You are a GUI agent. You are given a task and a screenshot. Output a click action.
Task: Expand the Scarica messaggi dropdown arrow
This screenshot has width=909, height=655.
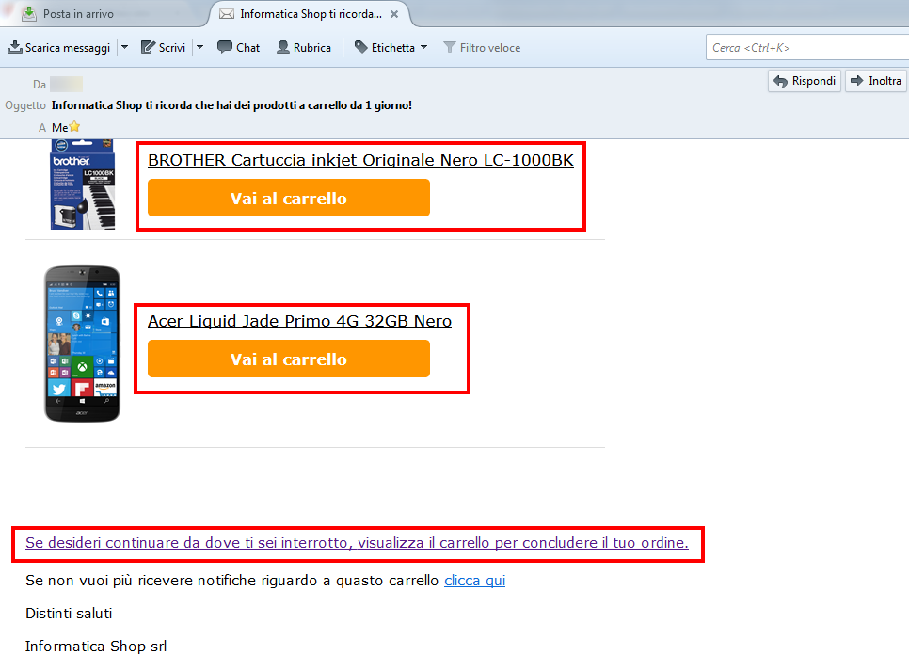pyautogui.click(x=124, y=48)
